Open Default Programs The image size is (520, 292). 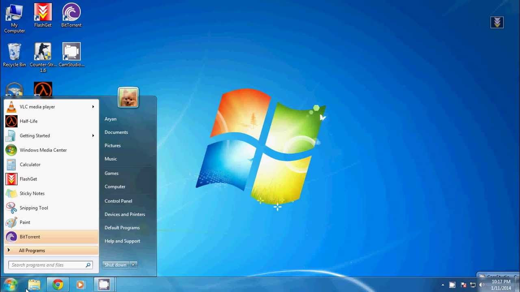(122, 228)
